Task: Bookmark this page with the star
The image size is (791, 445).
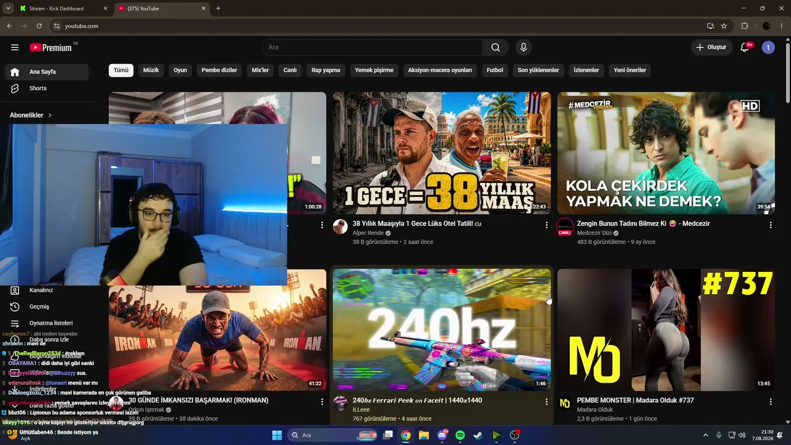Action: [724, 26]
